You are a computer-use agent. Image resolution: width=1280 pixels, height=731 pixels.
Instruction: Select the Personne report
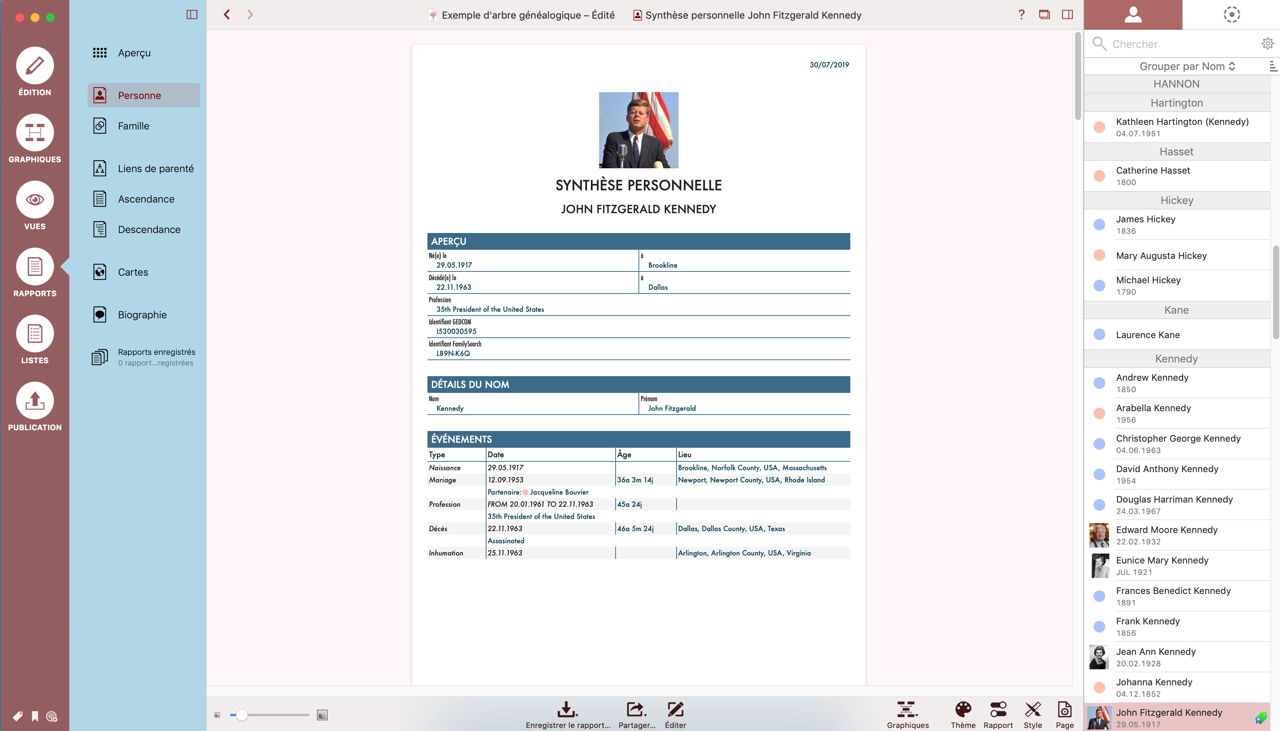point(144,95)
